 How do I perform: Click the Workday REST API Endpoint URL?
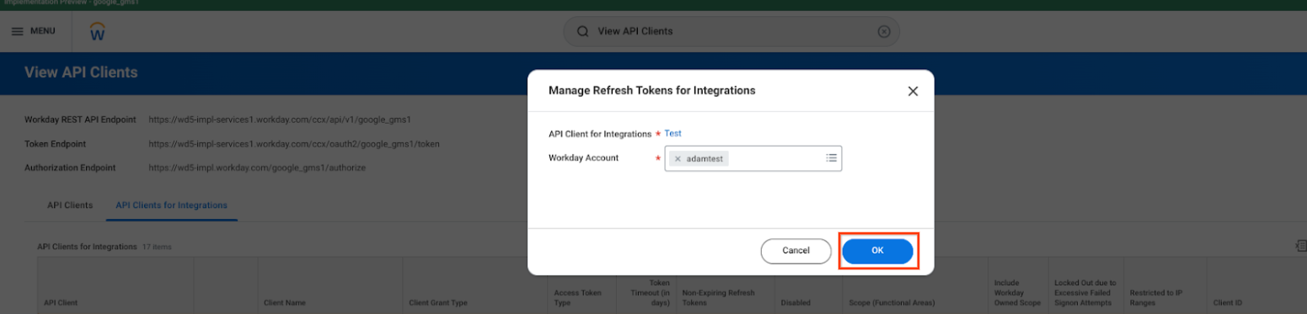tap(280, 120)
